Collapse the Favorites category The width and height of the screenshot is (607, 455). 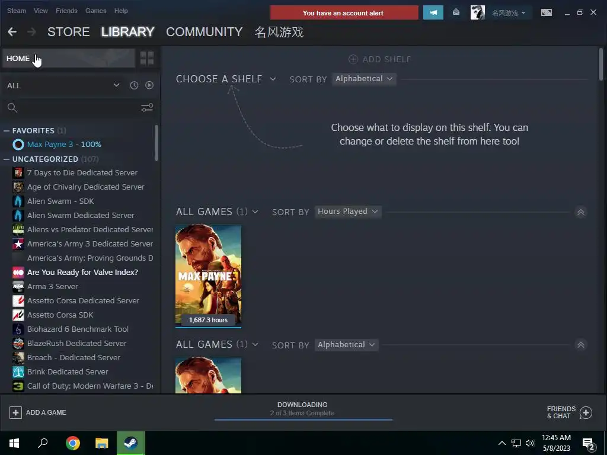pos(7,131)
